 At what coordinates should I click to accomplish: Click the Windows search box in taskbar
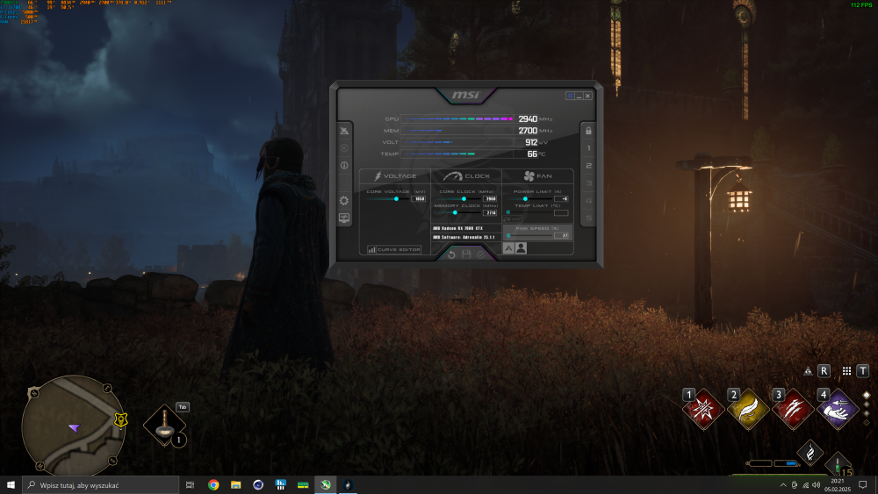[x=97, y=484]
